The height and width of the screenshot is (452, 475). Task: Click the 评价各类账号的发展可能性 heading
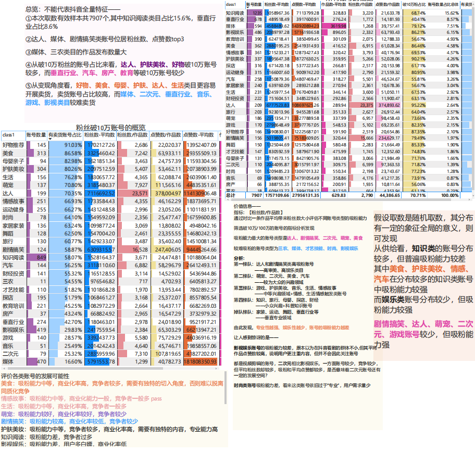click(x=35, y=376)
